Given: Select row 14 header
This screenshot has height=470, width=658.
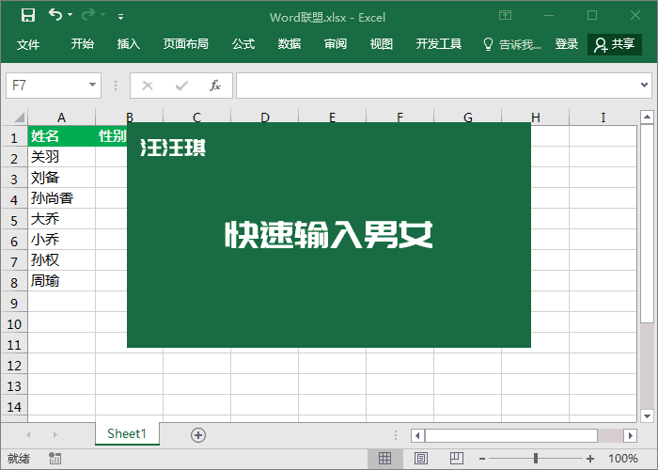Looking at the screenshot, I should (x=14, y=407).
